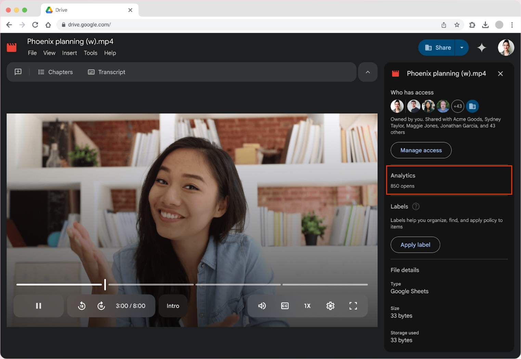Collapse the video toolbar with the chevron
The width and height of the screenshot is (521, 359).
point(367,72)
